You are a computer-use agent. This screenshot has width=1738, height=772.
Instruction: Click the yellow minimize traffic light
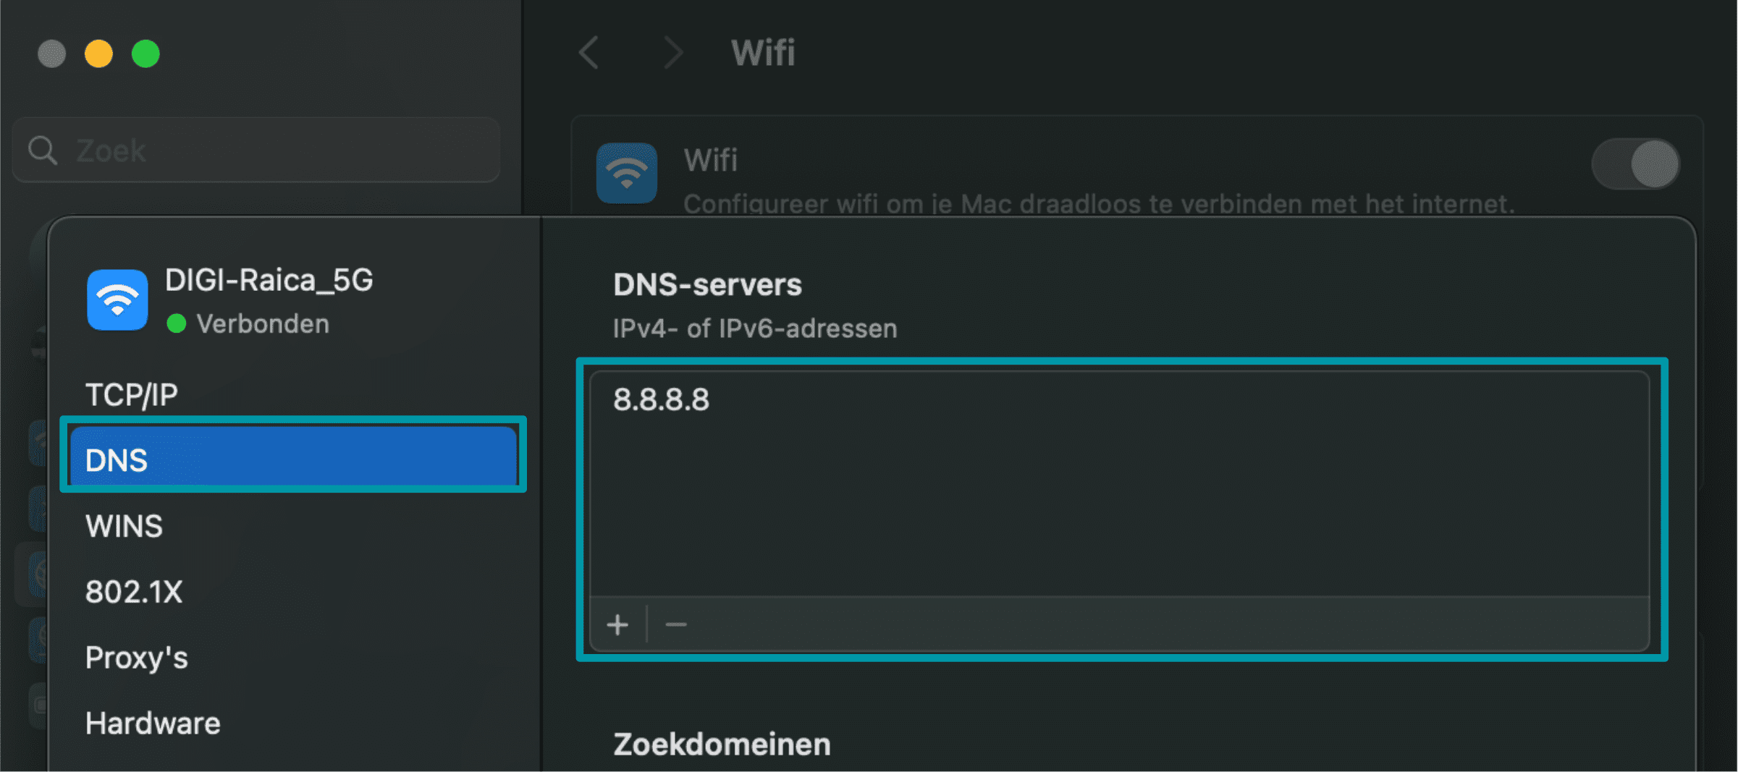click(x=98, y=53)
